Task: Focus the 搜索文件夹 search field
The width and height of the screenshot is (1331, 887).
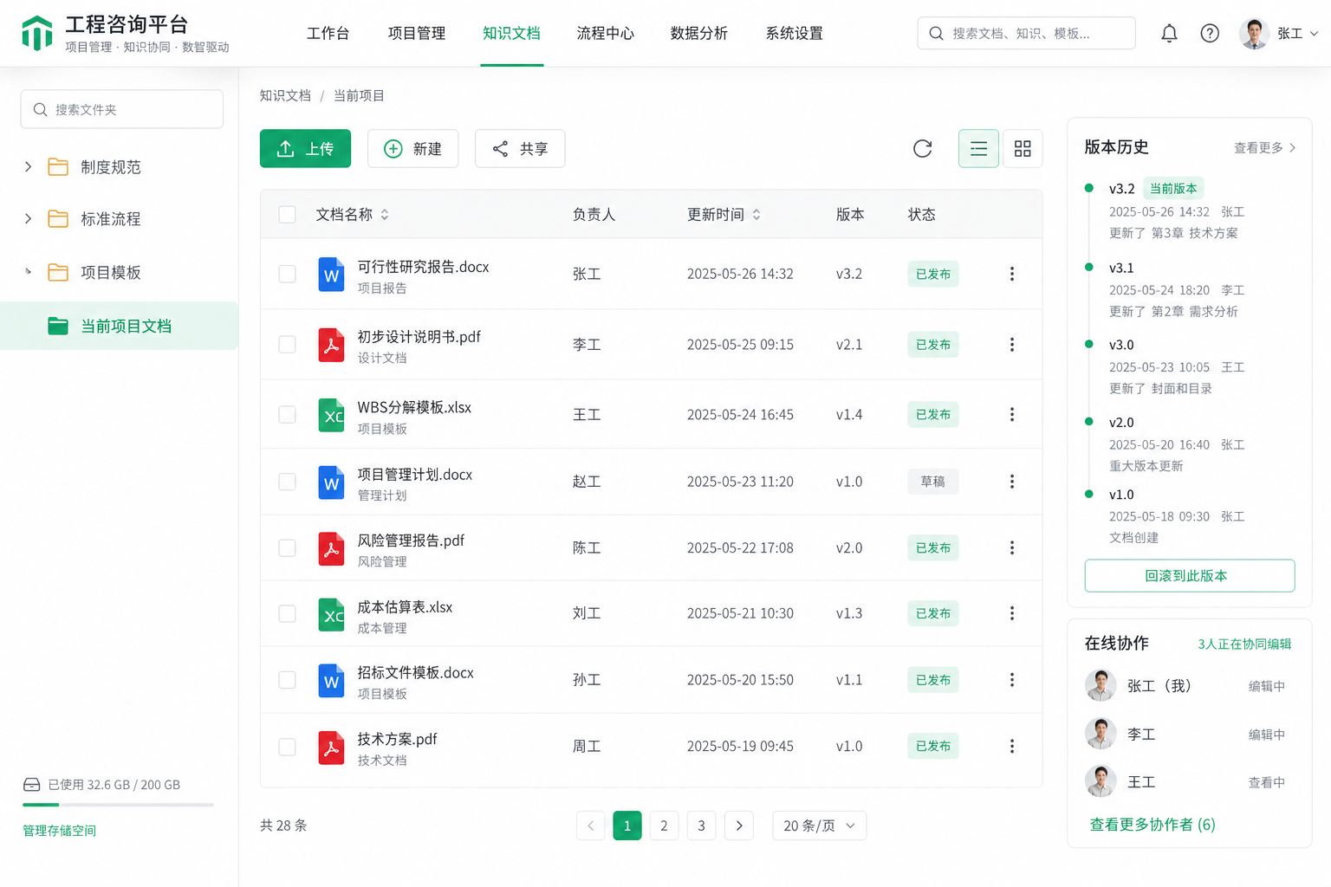Action: pos(122,109)
